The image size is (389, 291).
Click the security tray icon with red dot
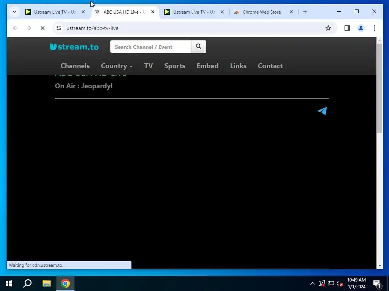[x=321, y=283]
